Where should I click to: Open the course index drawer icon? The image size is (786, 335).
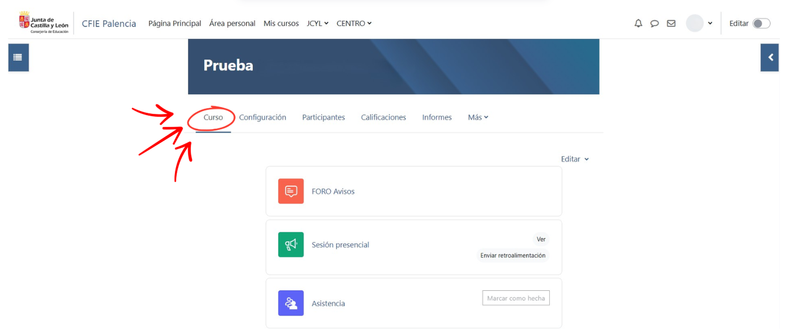point(18,57)
